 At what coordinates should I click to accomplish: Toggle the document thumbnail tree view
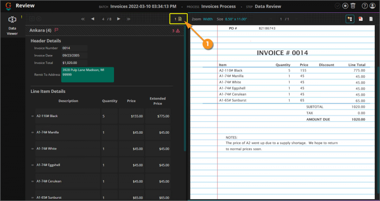[x=350, y=19]
